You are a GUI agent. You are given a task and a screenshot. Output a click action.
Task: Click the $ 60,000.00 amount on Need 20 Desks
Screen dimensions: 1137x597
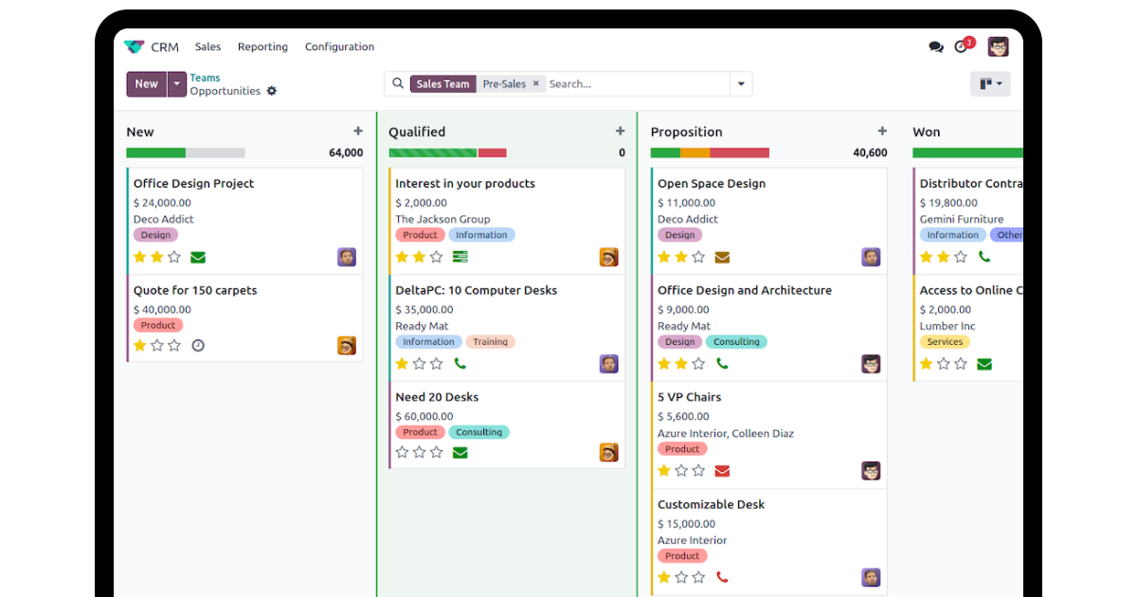(x=424, y=416)
